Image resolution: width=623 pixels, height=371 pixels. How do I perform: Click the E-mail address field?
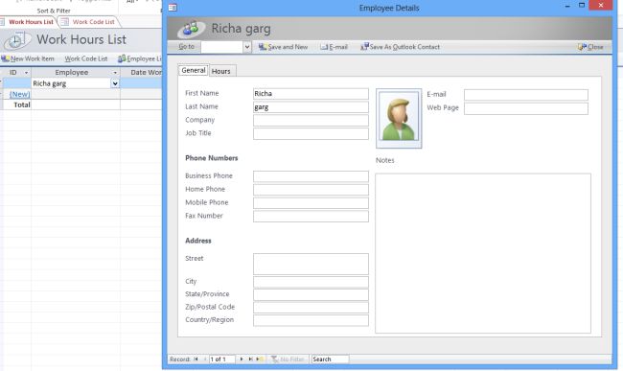(526, 95)
